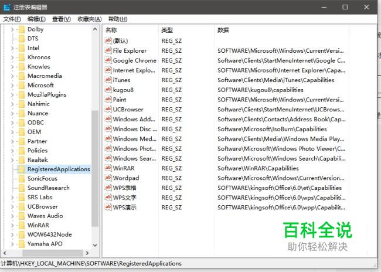Expand the ODBC registry key
Viewport: 381px width, 272px height.
coord(12,123)
